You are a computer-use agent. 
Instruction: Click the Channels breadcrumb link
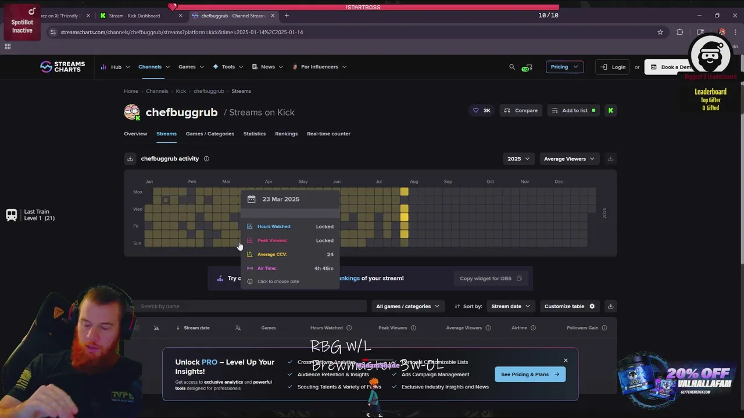pos(157,91)
